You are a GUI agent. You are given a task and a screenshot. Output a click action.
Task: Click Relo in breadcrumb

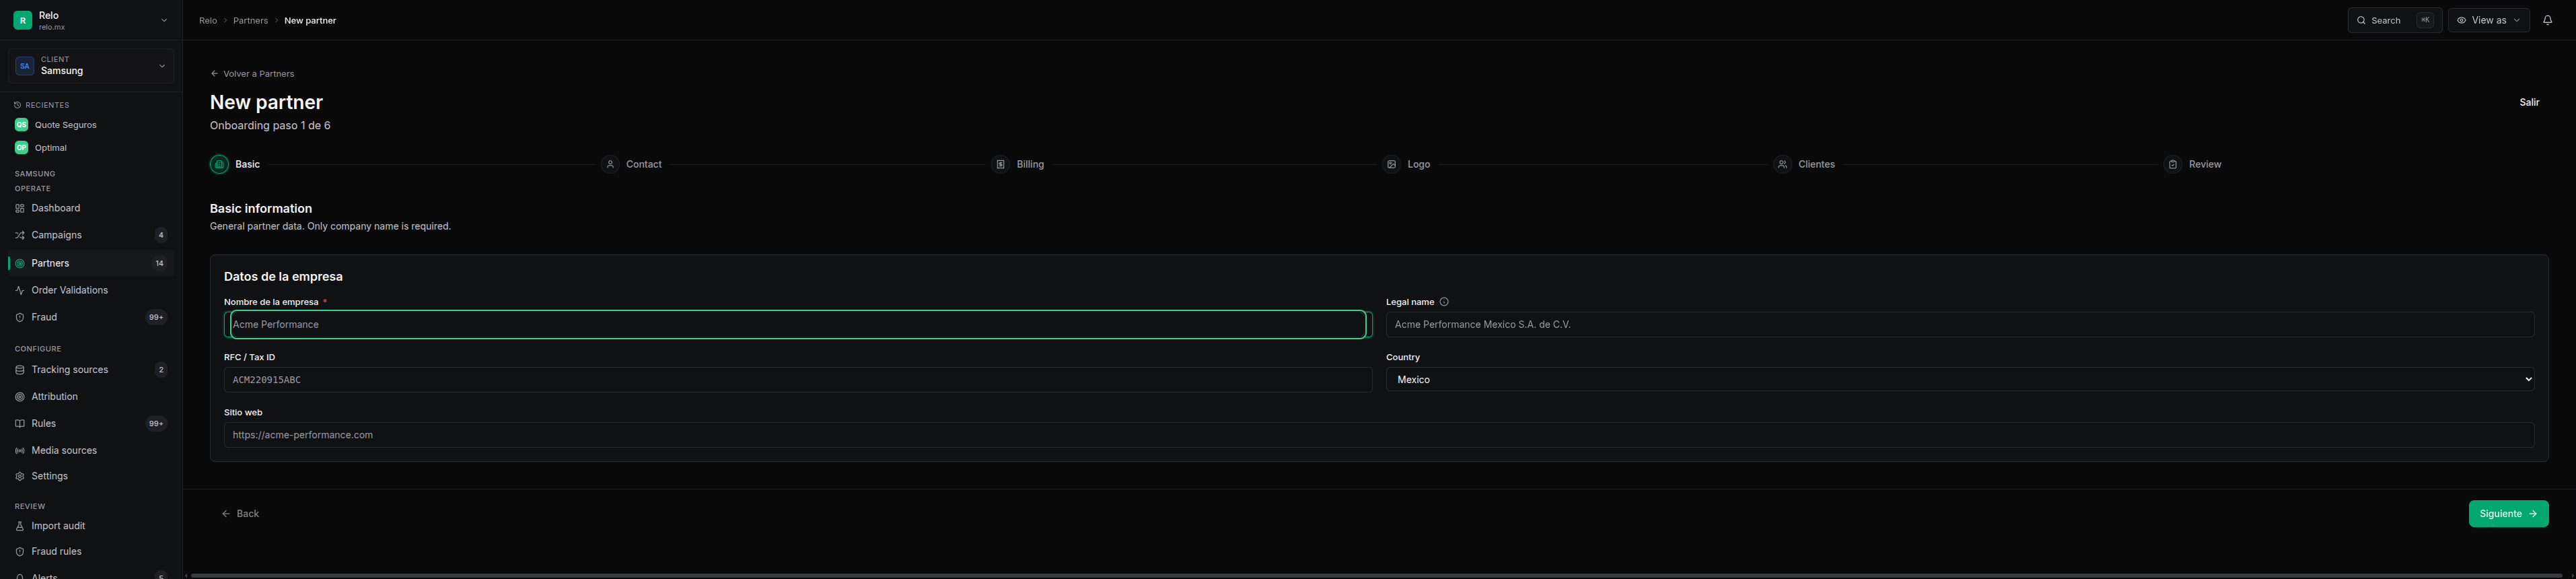coord(208,20)
